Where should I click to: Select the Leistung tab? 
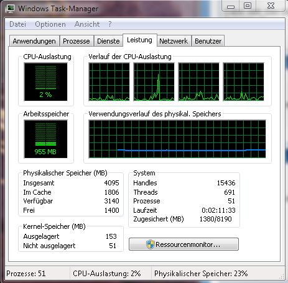pyautogui.click(x=139, y=40)
